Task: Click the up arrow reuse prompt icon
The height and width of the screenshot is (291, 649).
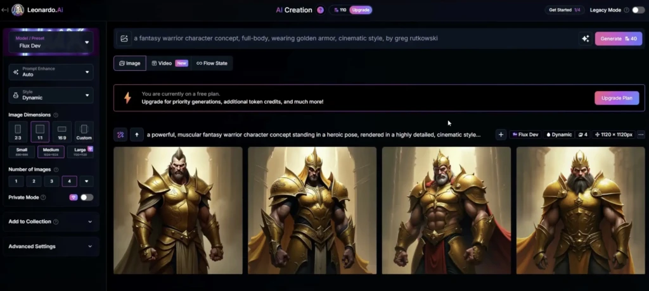Action: pos(137,134)
